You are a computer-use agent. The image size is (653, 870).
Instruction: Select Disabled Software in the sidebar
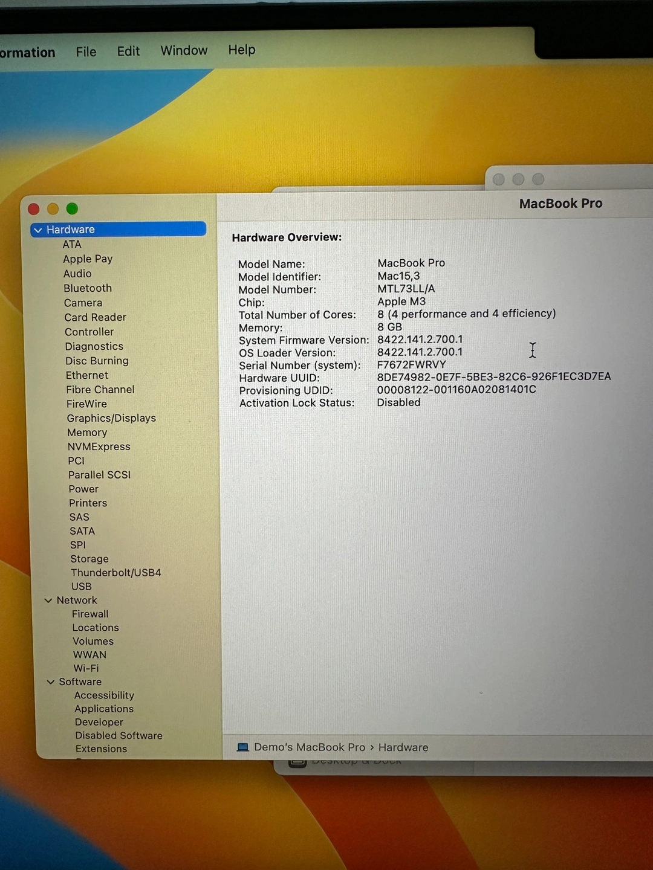pos(119,735)
